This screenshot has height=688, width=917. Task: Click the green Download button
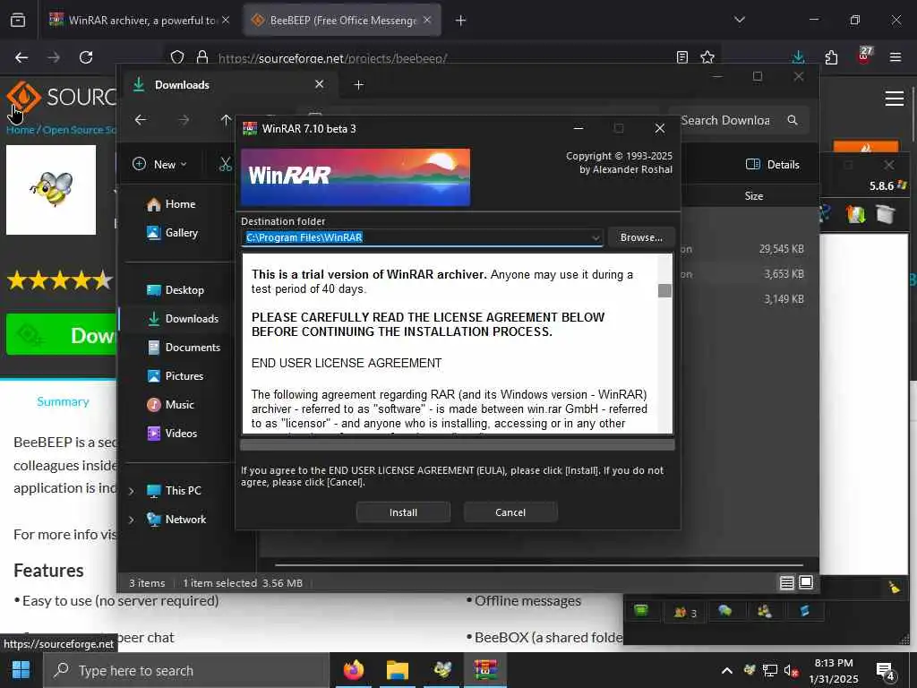[x=62, y=335]
